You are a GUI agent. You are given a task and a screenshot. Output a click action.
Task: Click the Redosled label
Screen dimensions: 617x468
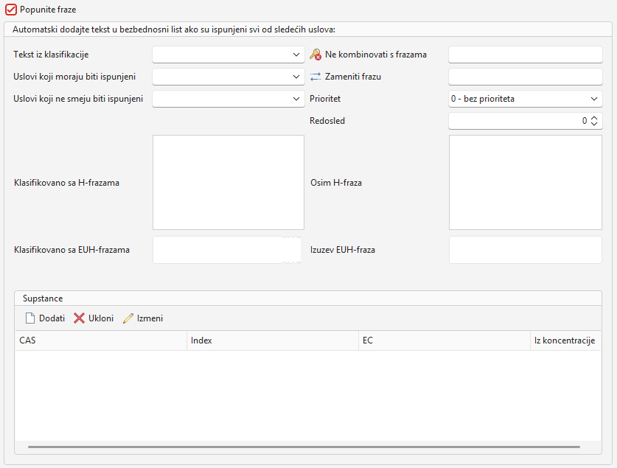[327, 121]
